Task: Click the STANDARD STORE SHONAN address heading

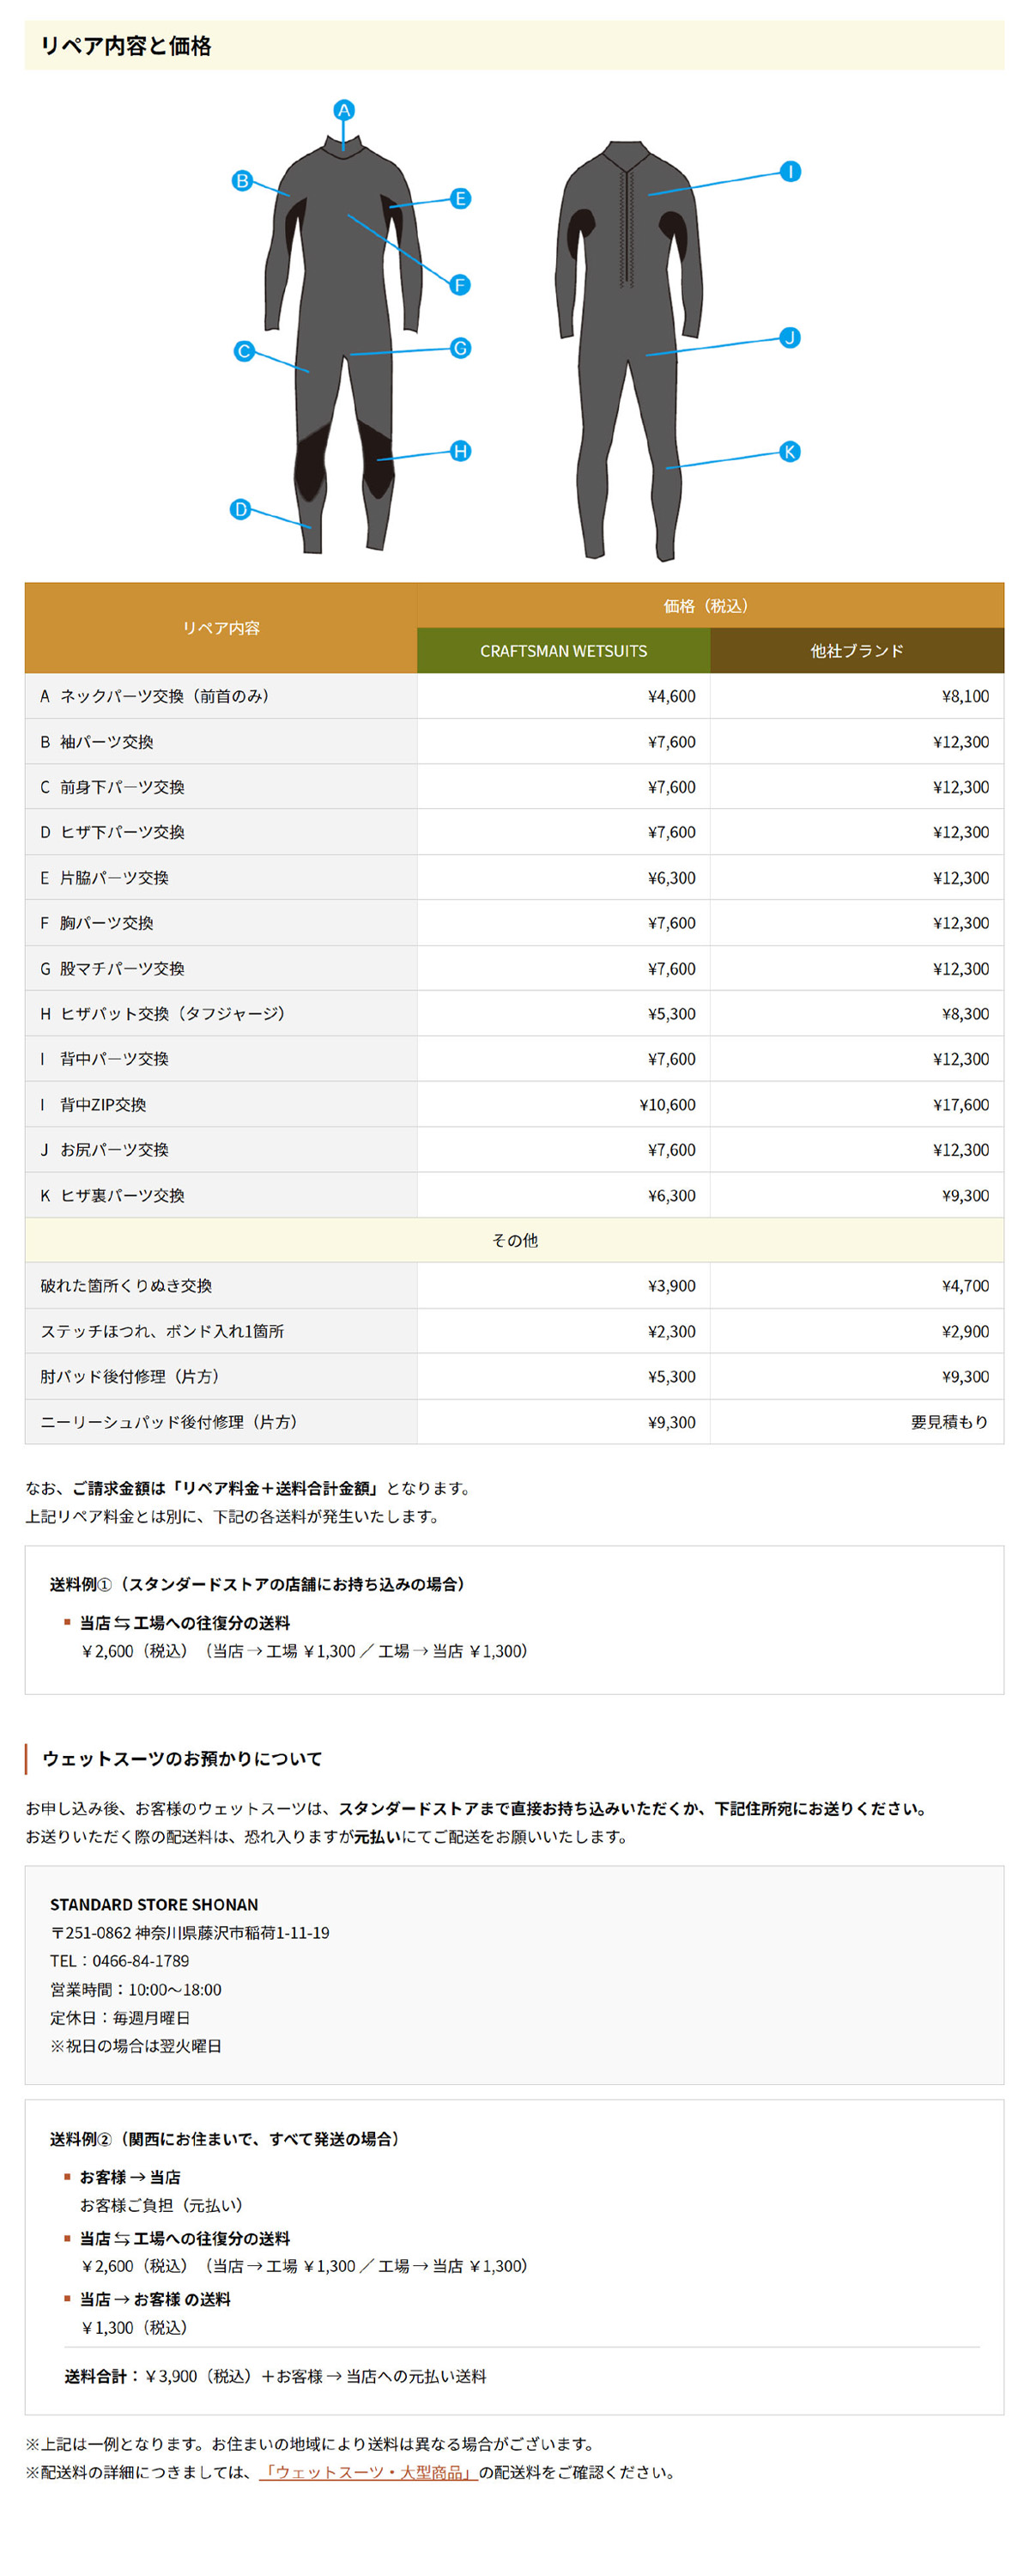Action: [x=154, y=1904]
